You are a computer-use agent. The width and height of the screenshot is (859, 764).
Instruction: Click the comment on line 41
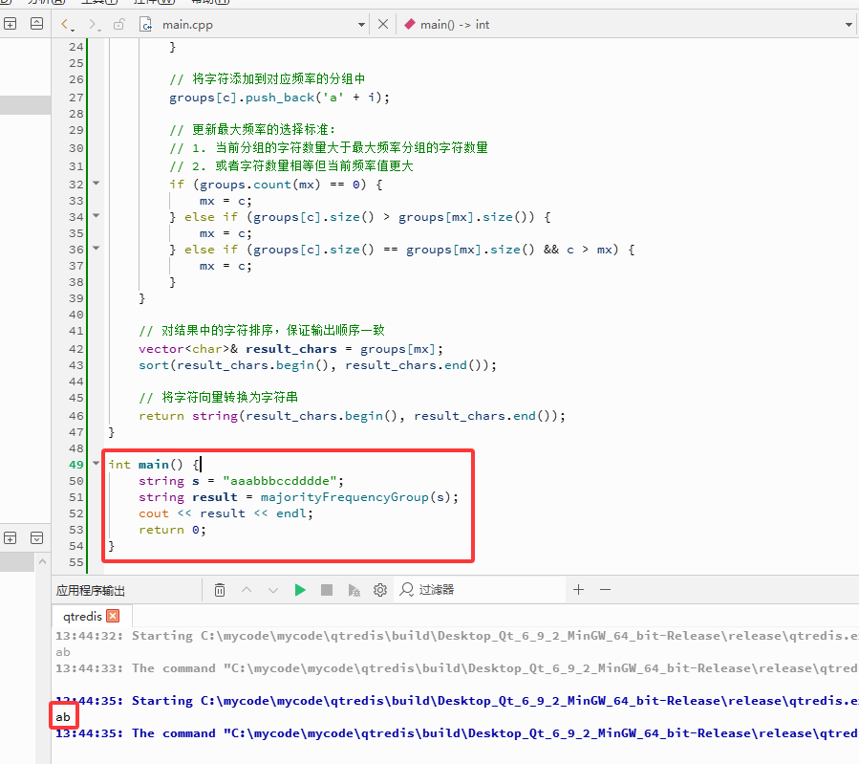pyautogui.click(x=262, y=330)
